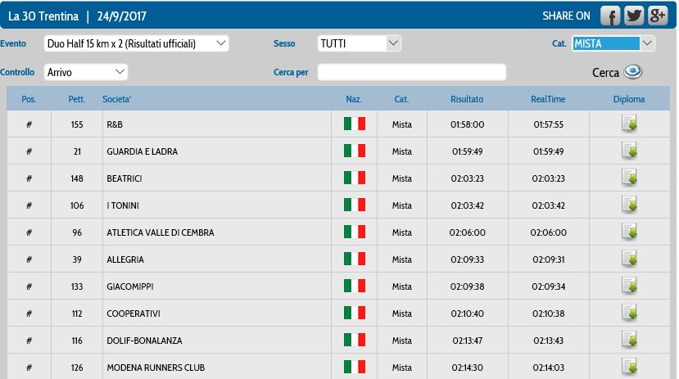Download diploma for R&B team
The height and width of the screenshot is (379, 679).
[x=629, y=124]
